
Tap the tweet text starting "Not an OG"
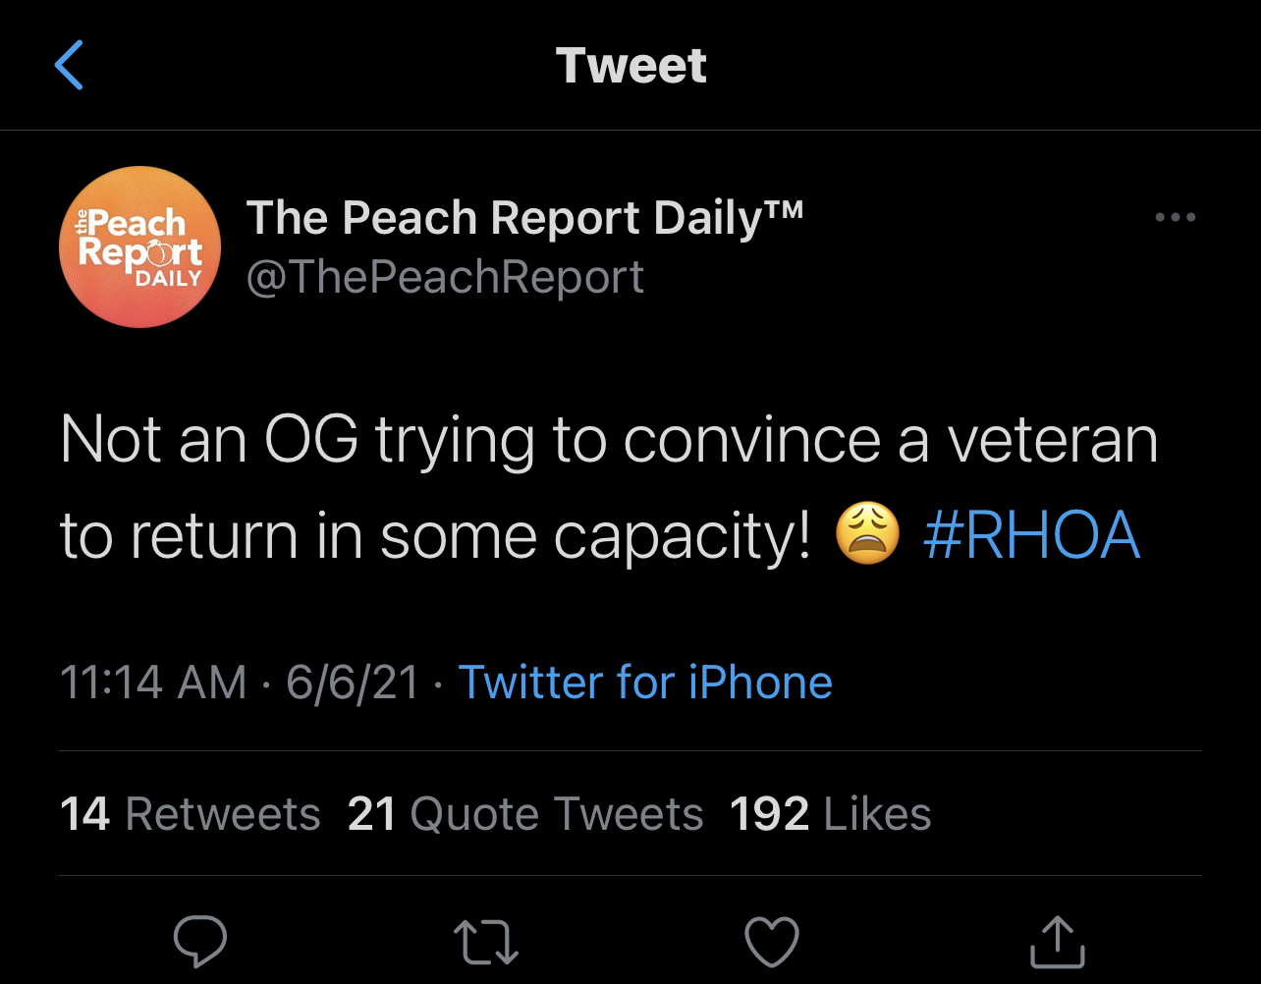click(609, 439)
